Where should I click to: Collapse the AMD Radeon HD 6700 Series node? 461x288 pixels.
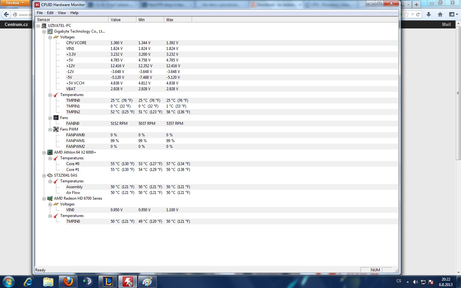(x=44, y=198)
